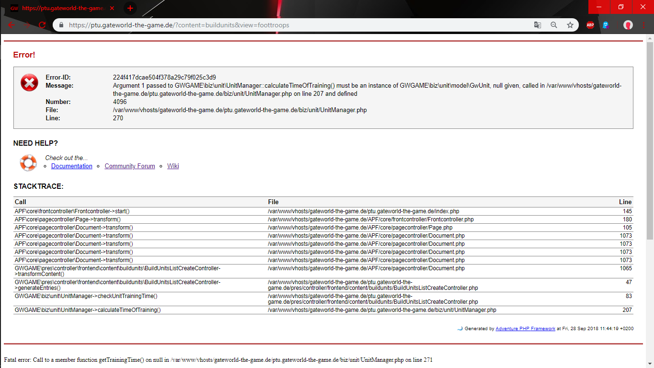Open the user profile avatar

628,25
